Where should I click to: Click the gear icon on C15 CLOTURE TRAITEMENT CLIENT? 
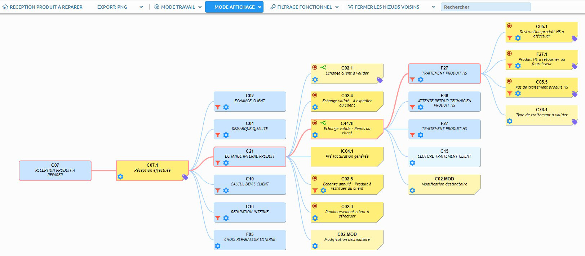coord(412,163)
